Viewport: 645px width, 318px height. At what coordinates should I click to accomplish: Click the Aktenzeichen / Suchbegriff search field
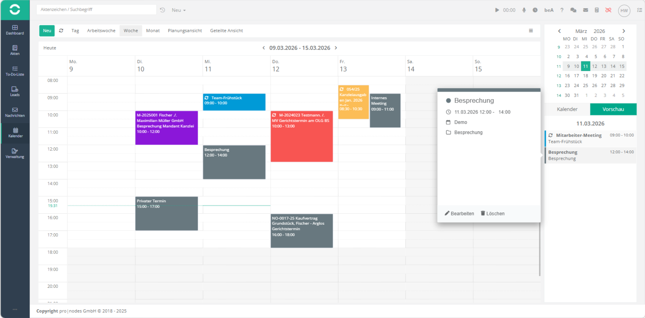tap(96, 10)
